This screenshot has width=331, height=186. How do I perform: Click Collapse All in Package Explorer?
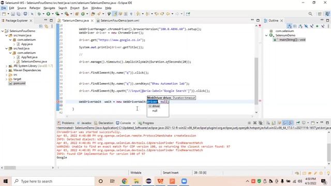(41, 26)
